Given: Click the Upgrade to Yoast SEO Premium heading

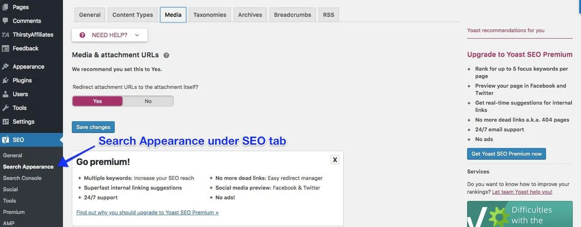Looking at the screenshot, I should 520,54.
